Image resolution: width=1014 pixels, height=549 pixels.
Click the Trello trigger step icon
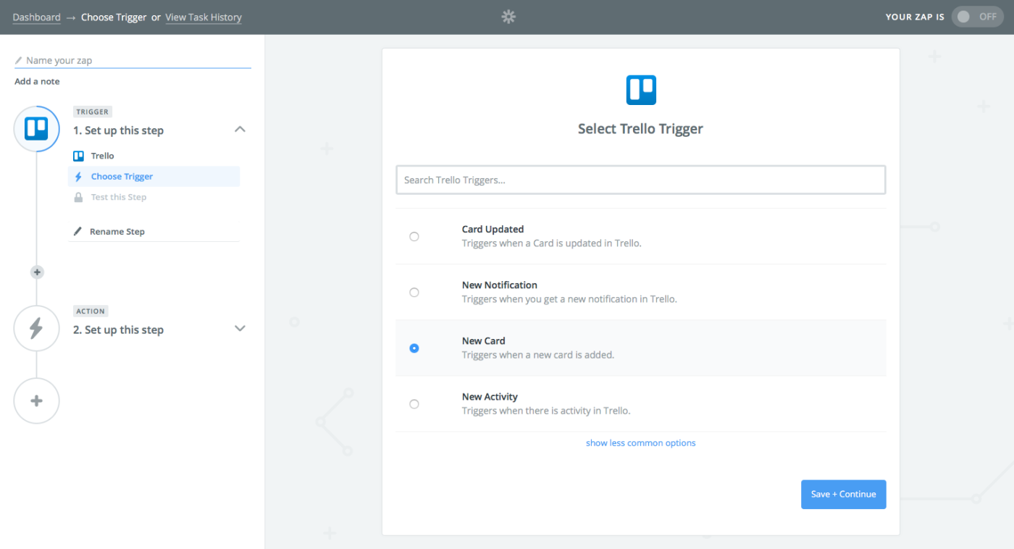click(36, 129)
